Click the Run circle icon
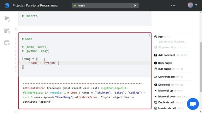202x113 pixels. [156, 37]
